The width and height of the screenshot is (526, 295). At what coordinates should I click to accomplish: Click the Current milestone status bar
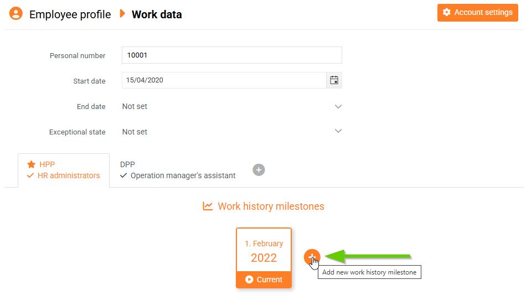click(264, 280)
